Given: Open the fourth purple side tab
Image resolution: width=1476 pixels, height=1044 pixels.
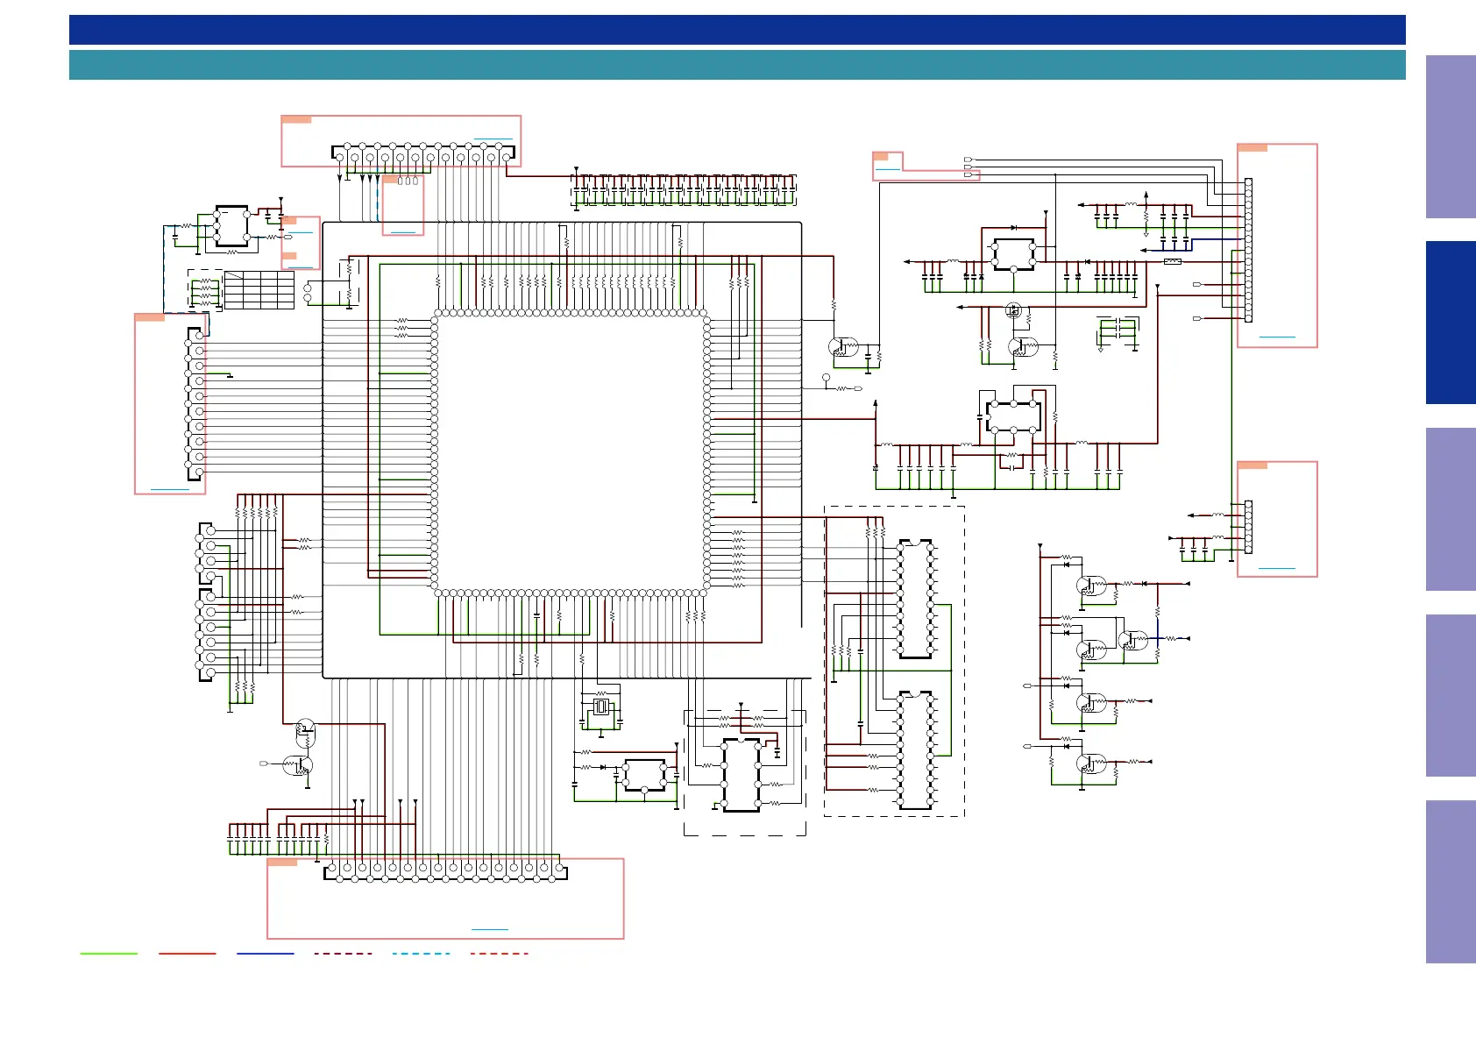Looking at the screenshot, I should [x=1451, y=882].
